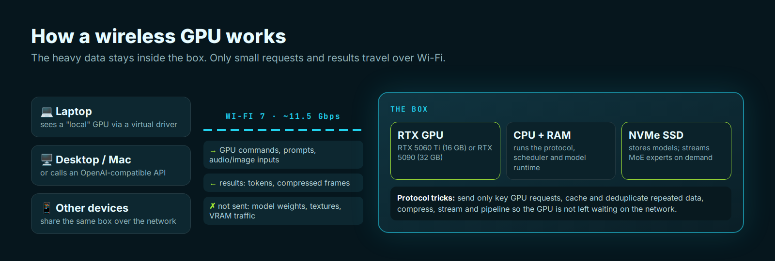The image size is (775, 261).
Task: Click the left arrow before results
Action: point(213,184)
